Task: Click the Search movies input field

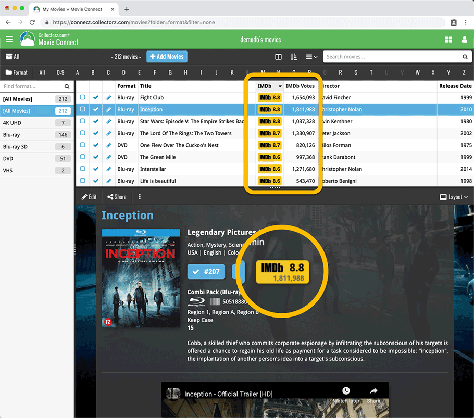Action: pos(391,57)
